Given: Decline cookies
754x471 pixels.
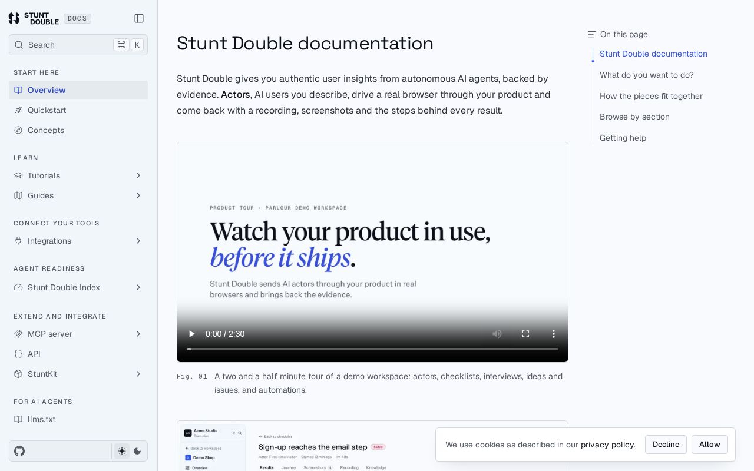Looking at the screenshot, I should point(666,445).
